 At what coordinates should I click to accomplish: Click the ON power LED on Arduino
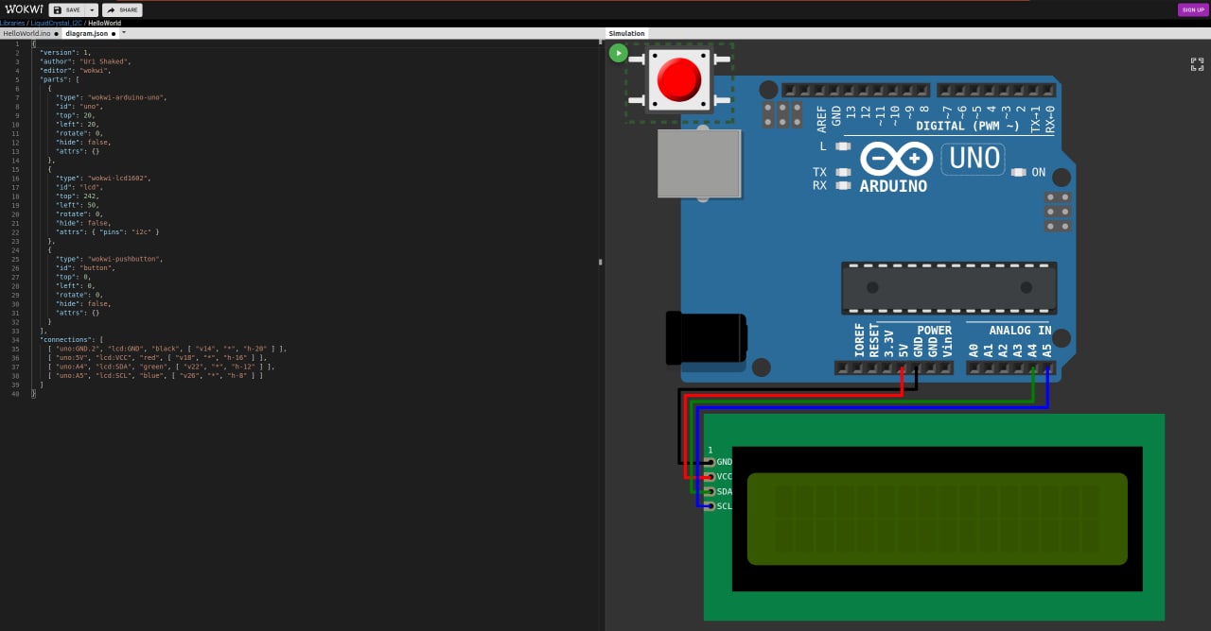(1019, 172)
